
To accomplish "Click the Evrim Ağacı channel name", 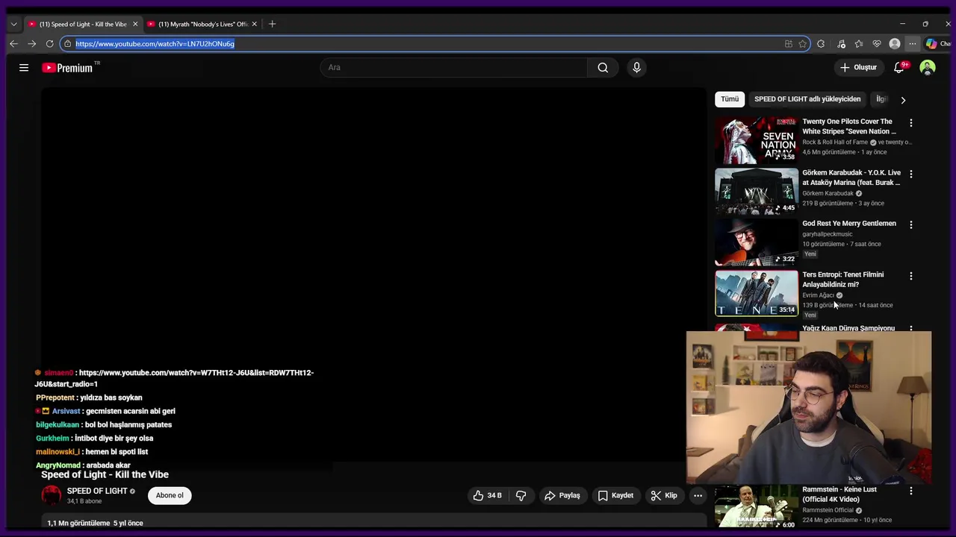I will pyautogui.click(x=818, y=295).
